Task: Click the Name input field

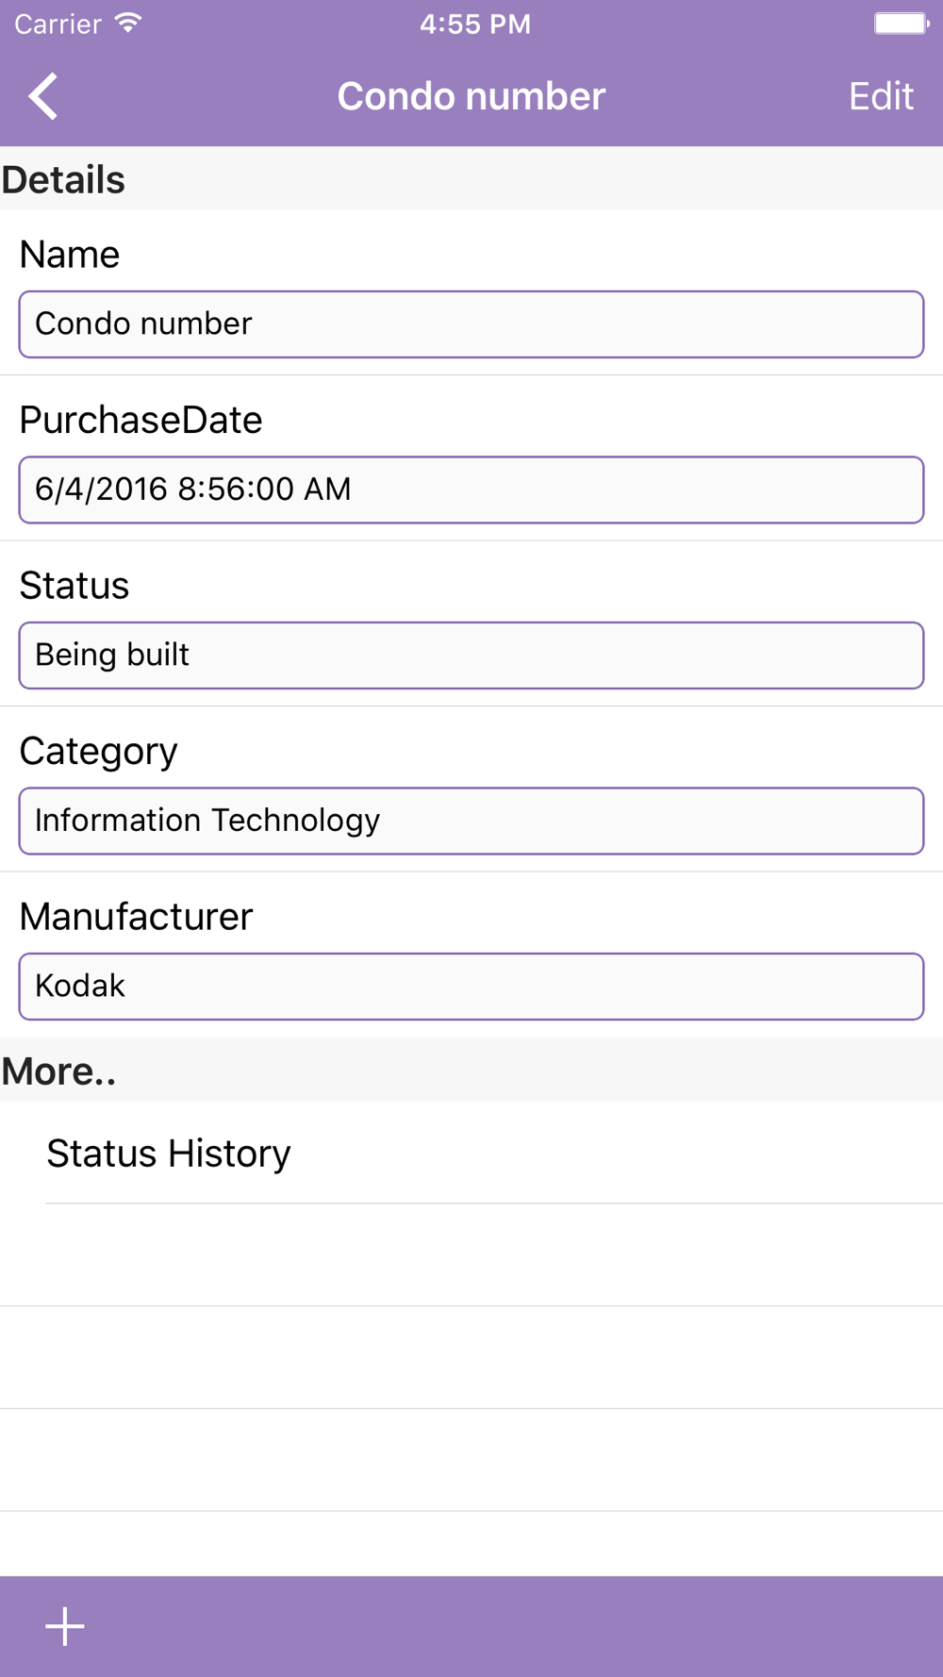Action: click(x=471, y=324)
